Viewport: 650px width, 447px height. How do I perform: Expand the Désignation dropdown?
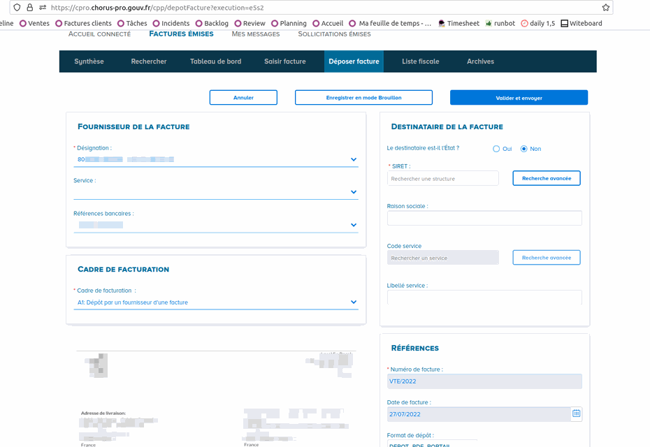pyautogui.click(x=354, y=159)
